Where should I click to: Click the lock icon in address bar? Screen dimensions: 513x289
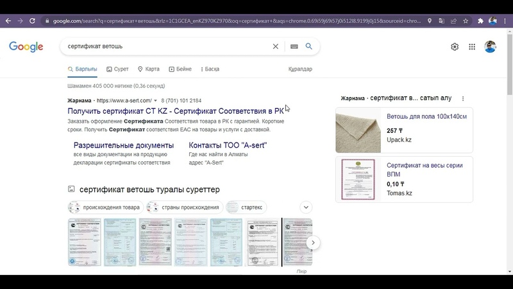(47, 21)
